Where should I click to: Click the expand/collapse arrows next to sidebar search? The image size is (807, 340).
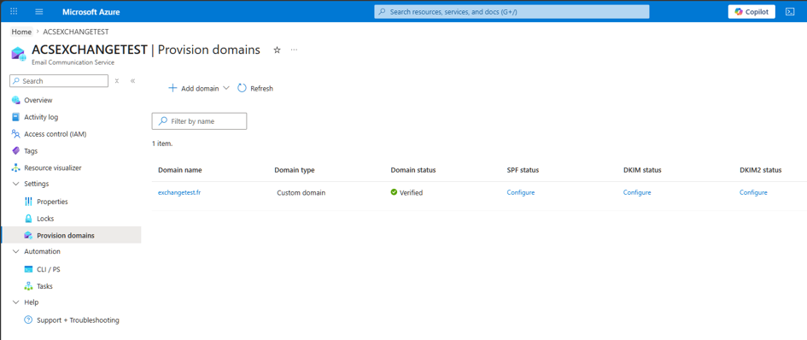click(117, 81)
